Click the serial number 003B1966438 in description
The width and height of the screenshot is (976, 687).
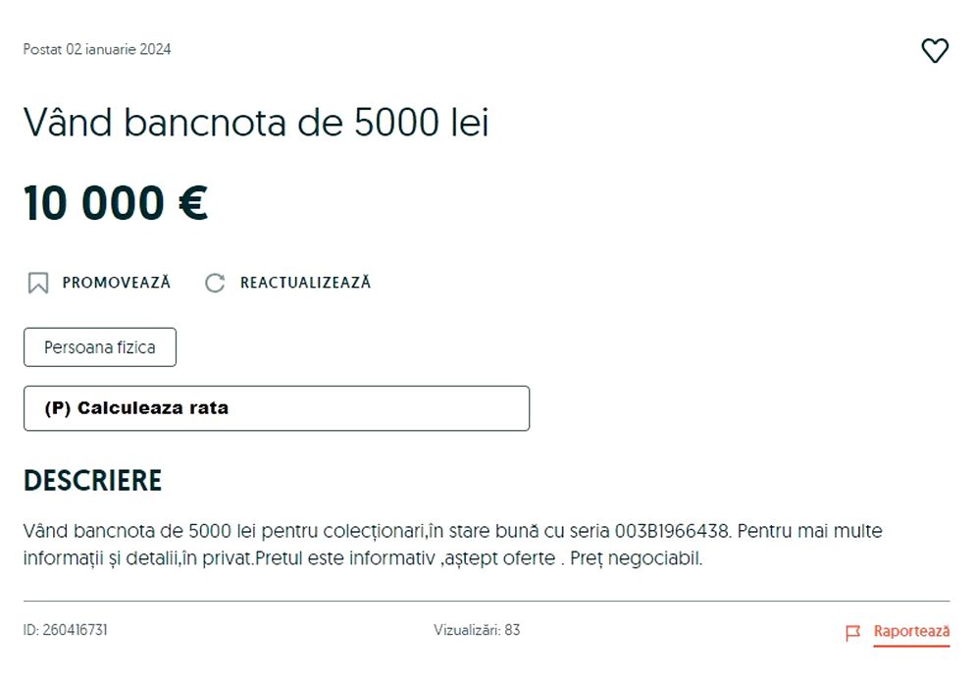click(672, 531)
